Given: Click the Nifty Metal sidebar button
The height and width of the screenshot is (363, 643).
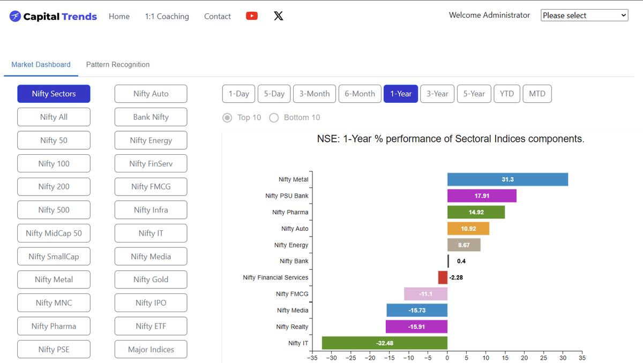Looking at the screenshot, I should tap(54, 279).
